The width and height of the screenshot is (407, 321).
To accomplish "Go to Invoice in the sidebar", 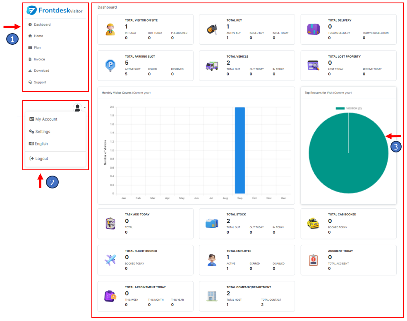I will (x=39, y=59).
